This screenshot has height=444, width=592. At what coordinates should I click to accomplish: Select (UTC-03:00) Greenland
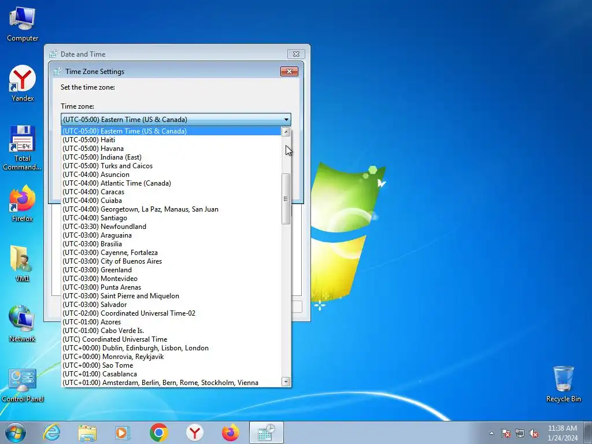pyautogui.click(x=171, y=270)
